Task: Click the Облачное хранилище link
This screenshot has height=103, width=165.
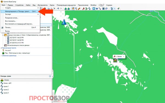Action: pos(9,56)
